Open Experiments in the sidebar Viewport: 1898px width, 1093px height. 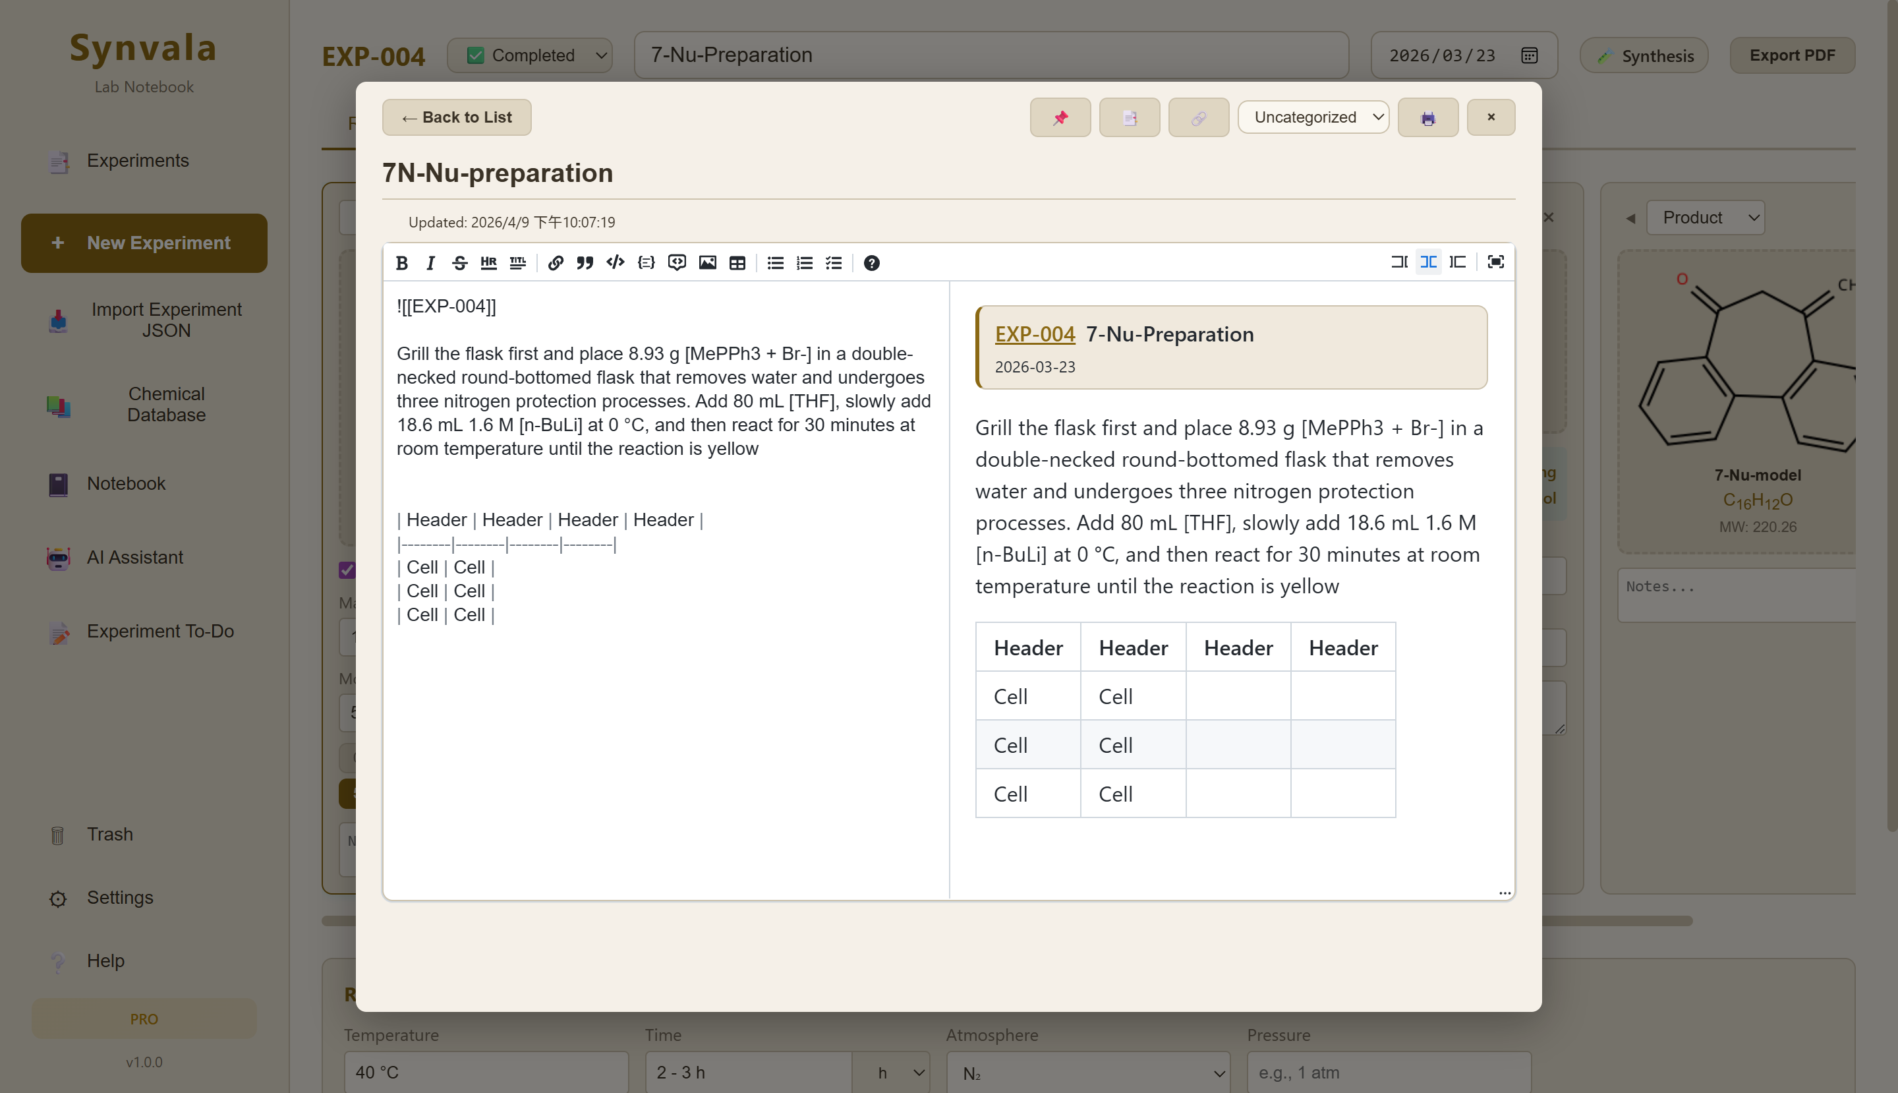(x=144, y=161)
